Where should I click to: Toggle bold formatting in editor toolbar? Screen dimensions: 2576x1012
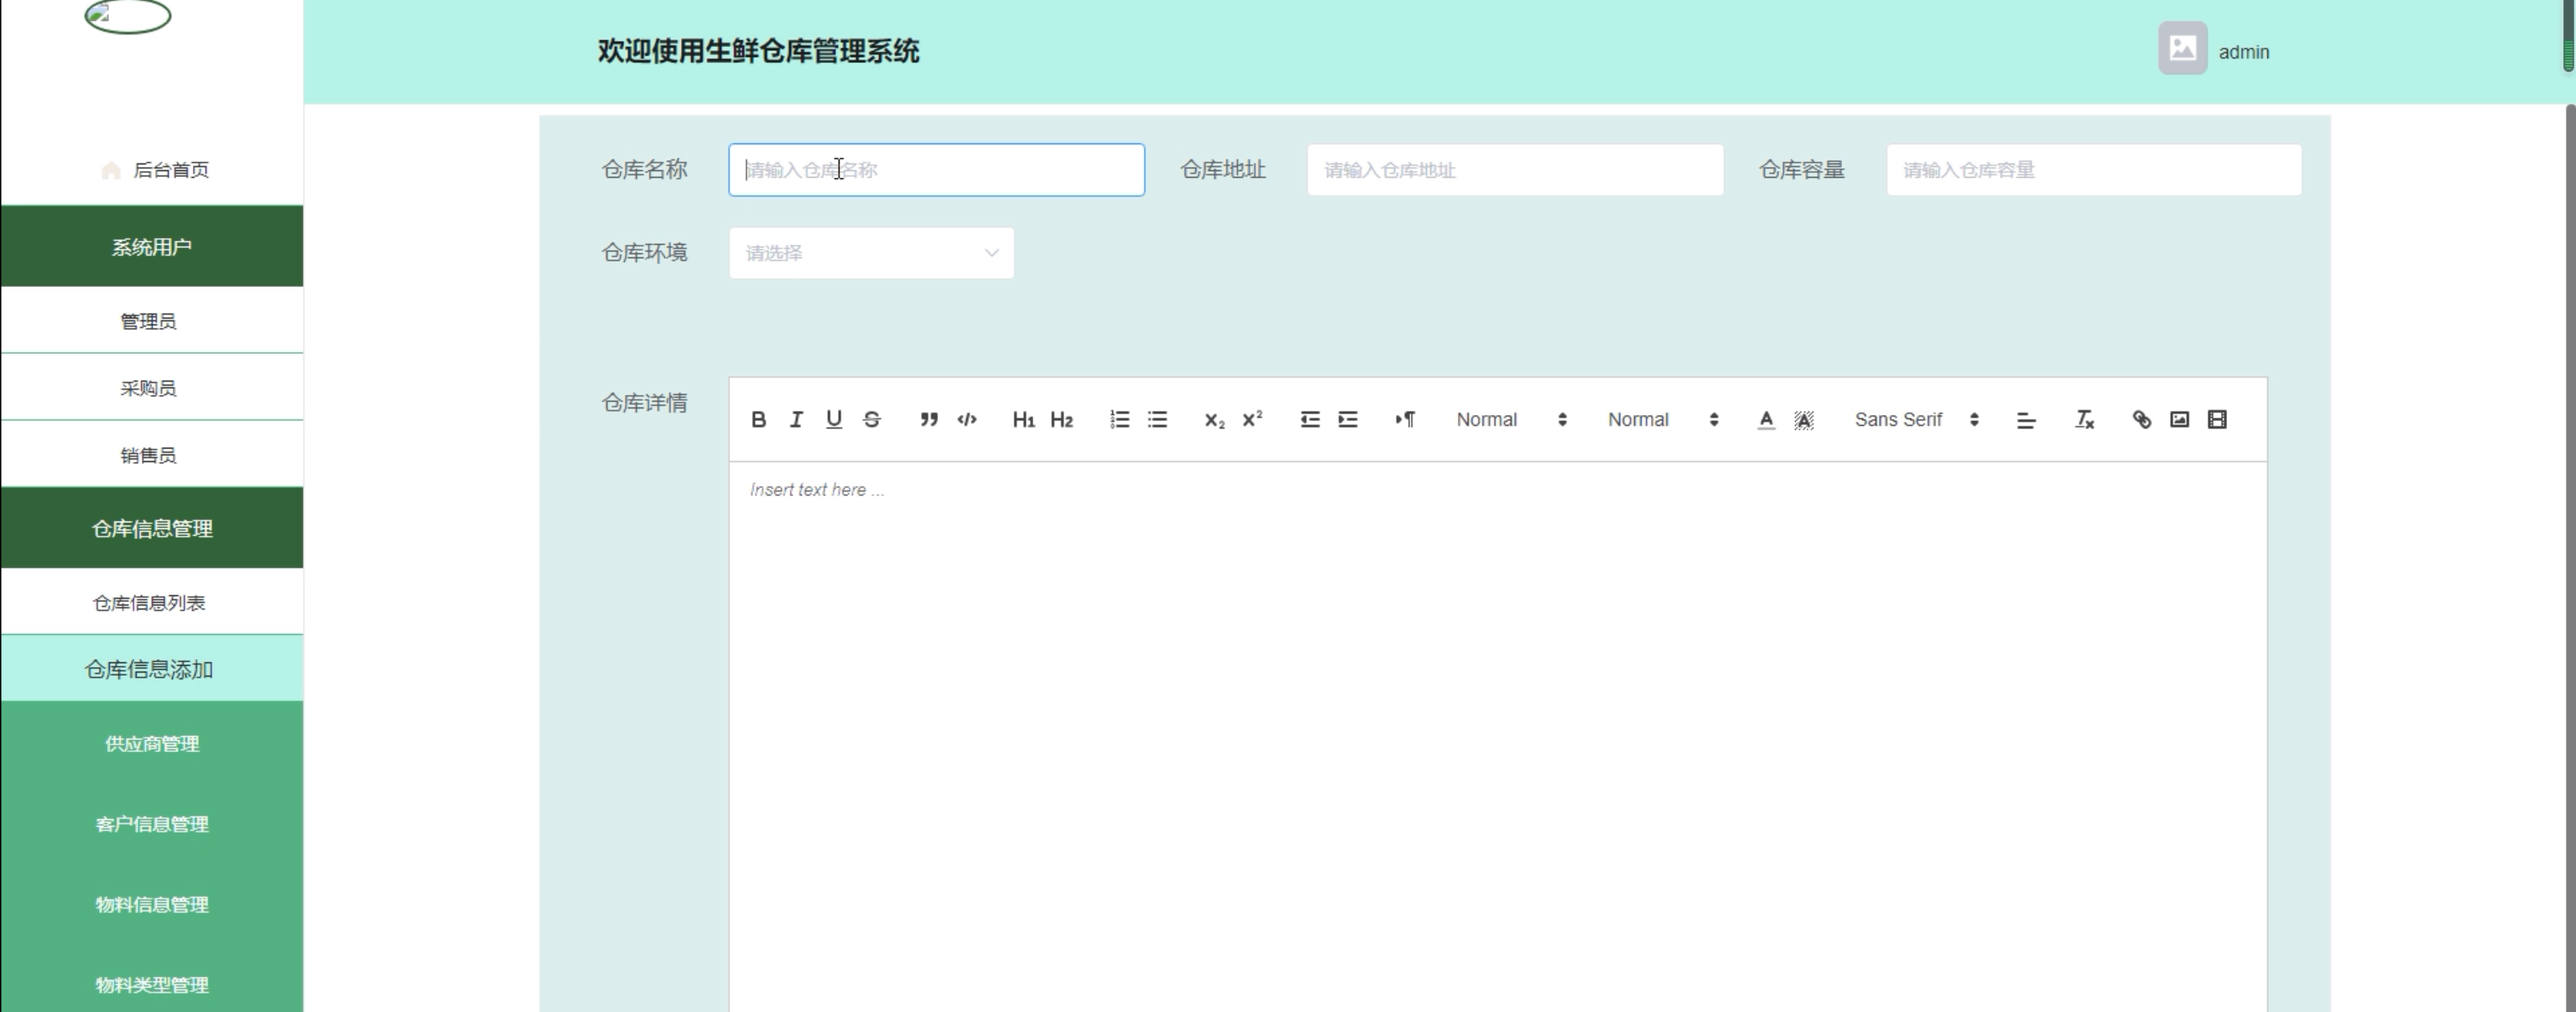pos(758,420)
